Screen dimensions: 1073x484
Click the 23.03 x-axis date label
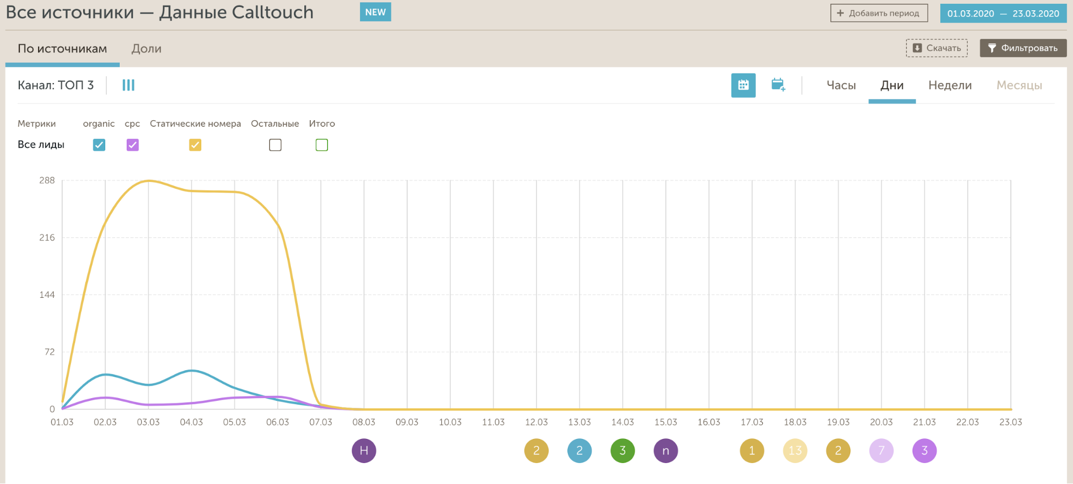pos(1011,422)
